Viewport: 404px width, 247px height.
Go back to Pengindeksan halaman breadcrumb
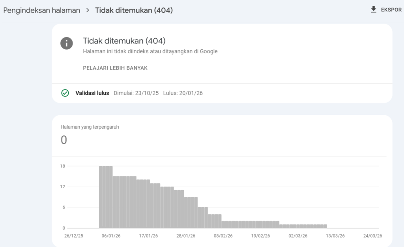click(42, 10)
